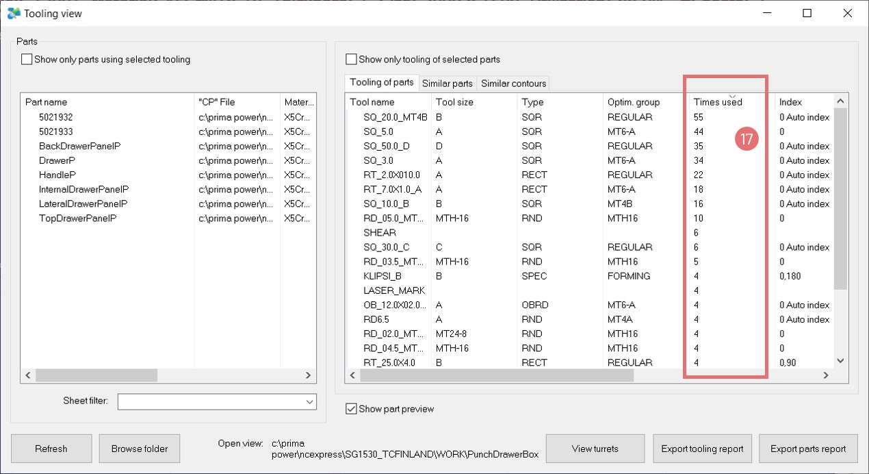869x474 pixels.
Task: Uncheck the Show part preview checkbox
Action: [352, 409]
